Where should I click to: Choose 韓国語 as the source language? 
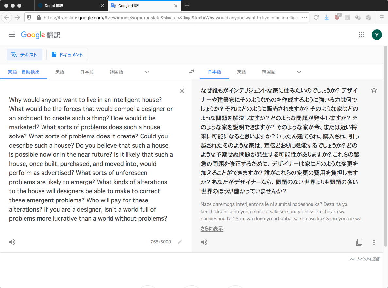point(116,72)
